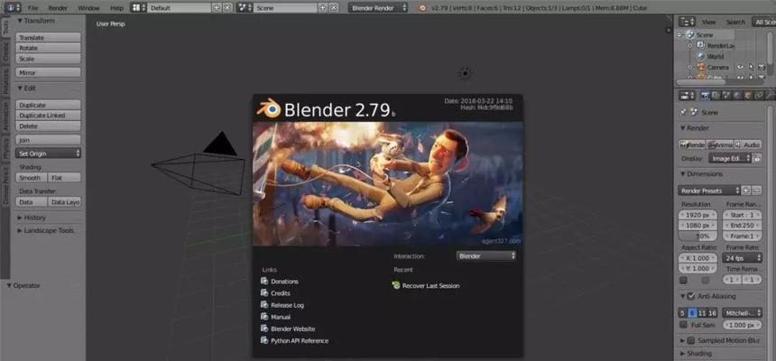
Task: Open the 24 fps frame rate dropdown
Action: click(x=742, y=258)
